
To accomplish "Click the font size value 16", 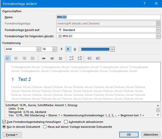I will tap(47, 49).
